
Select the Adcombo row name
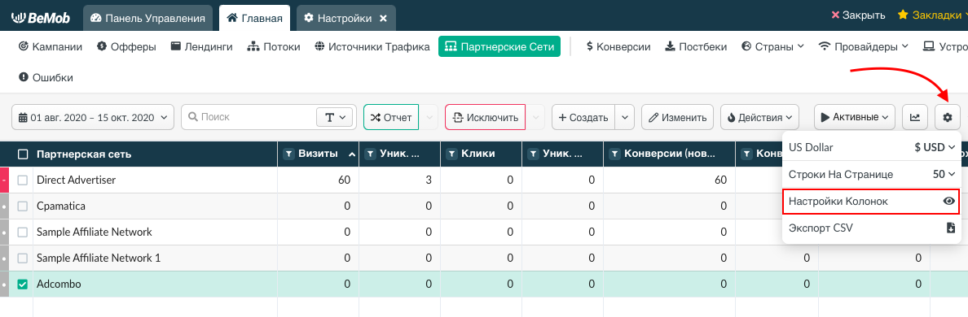(59, 284)
